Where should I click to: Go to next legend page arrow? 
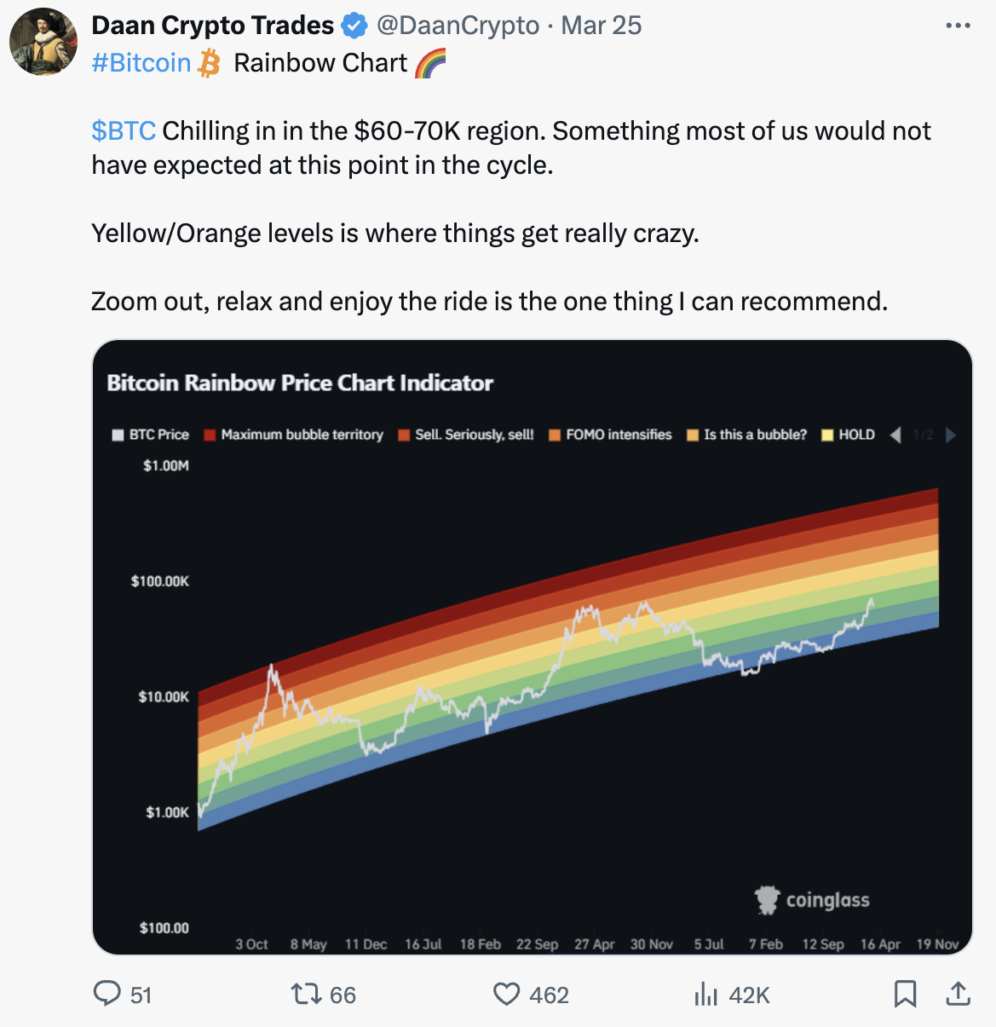pos(951,435)
